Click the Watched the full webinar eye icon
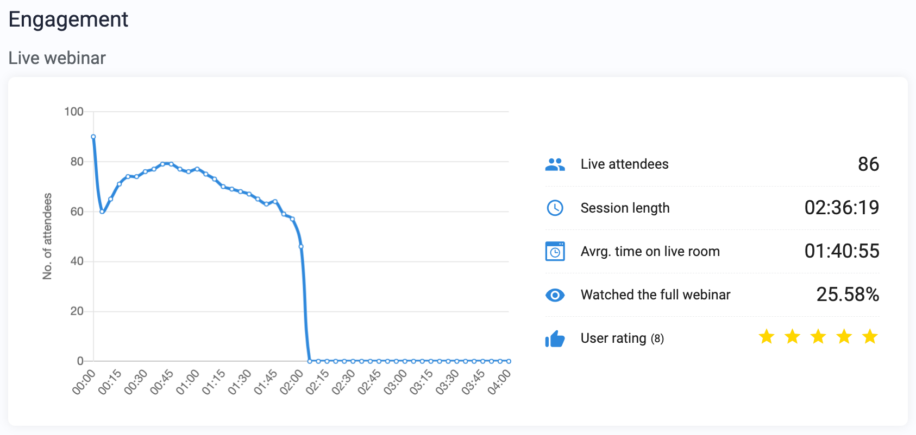 pyautogui.click(x=555, y=295)
